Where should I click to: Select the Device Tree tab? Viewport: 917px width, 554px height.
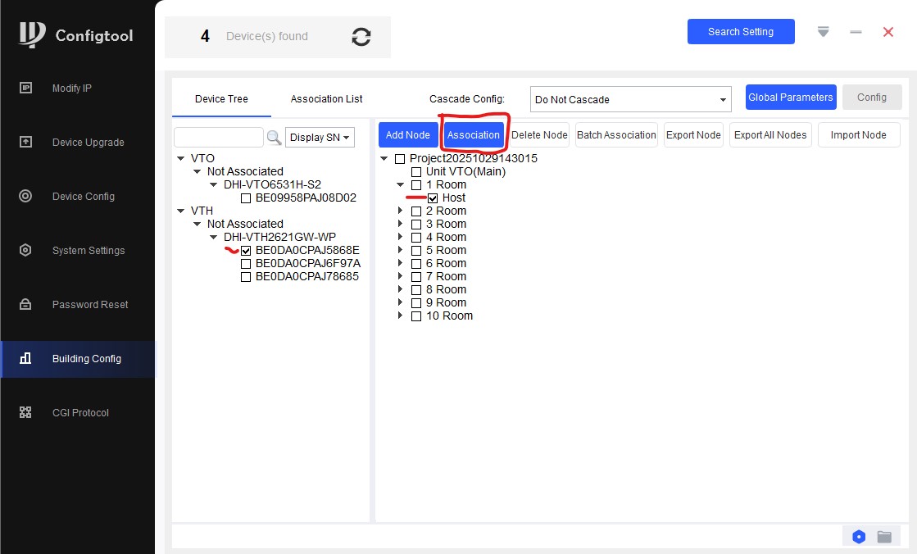pos(221,99)
